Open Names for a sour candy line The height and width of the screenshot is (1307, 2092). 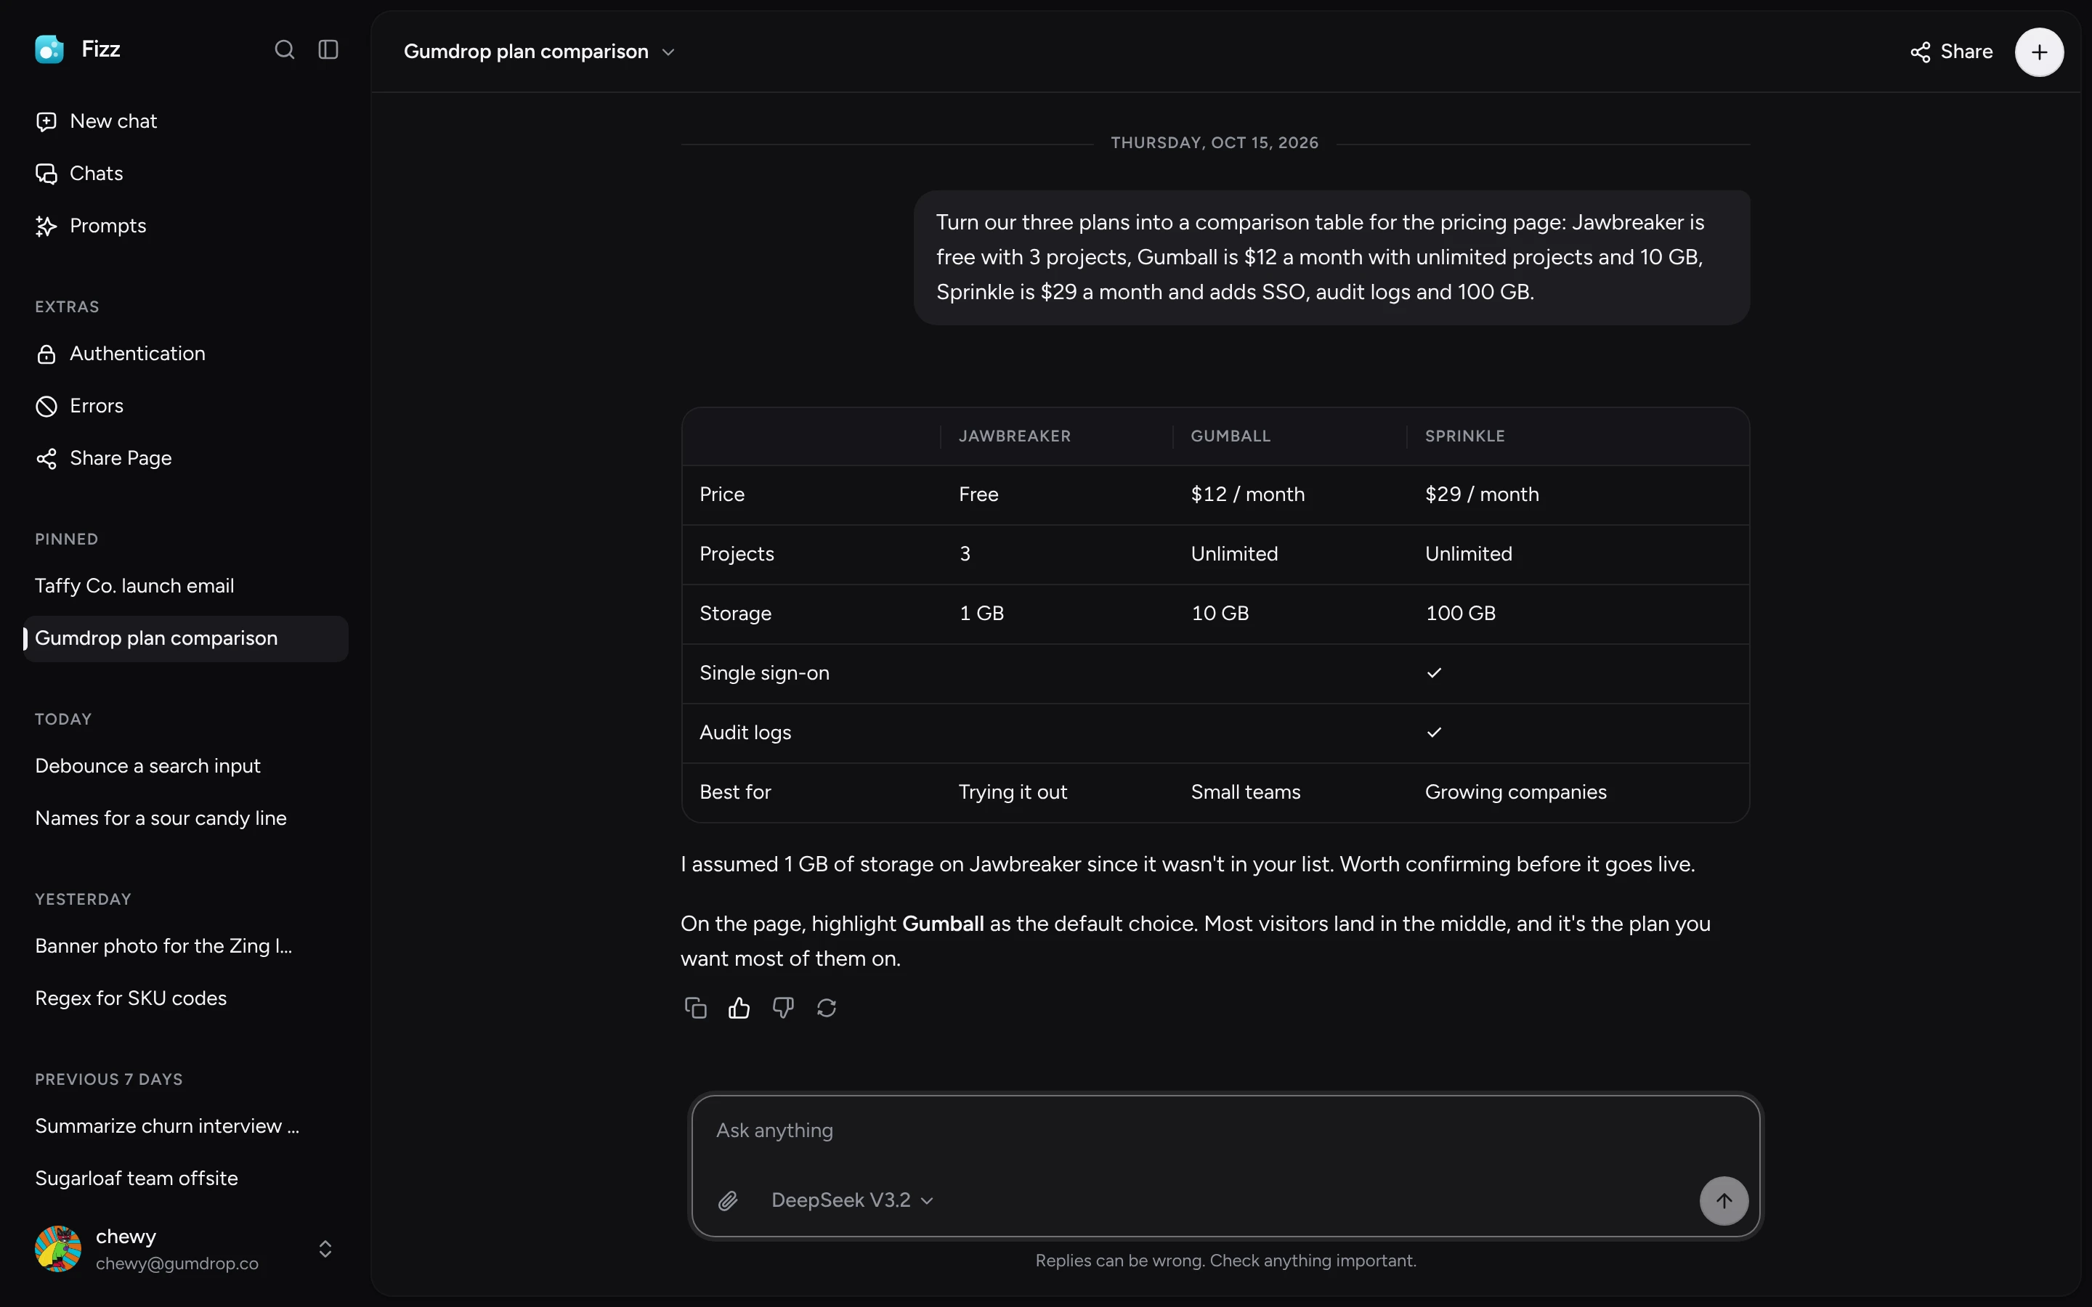tap(186, 818)
